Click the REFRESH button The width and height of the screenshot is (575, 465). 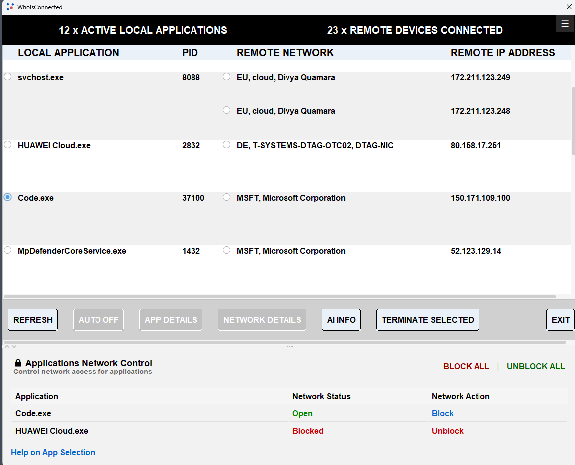pyautogui.click(x=33, y=320)
